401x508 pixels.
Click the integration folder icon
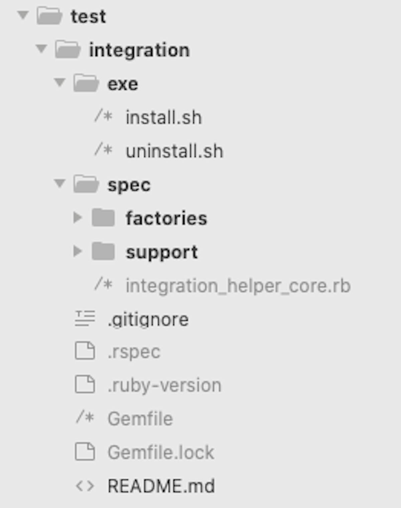[68, 49]
